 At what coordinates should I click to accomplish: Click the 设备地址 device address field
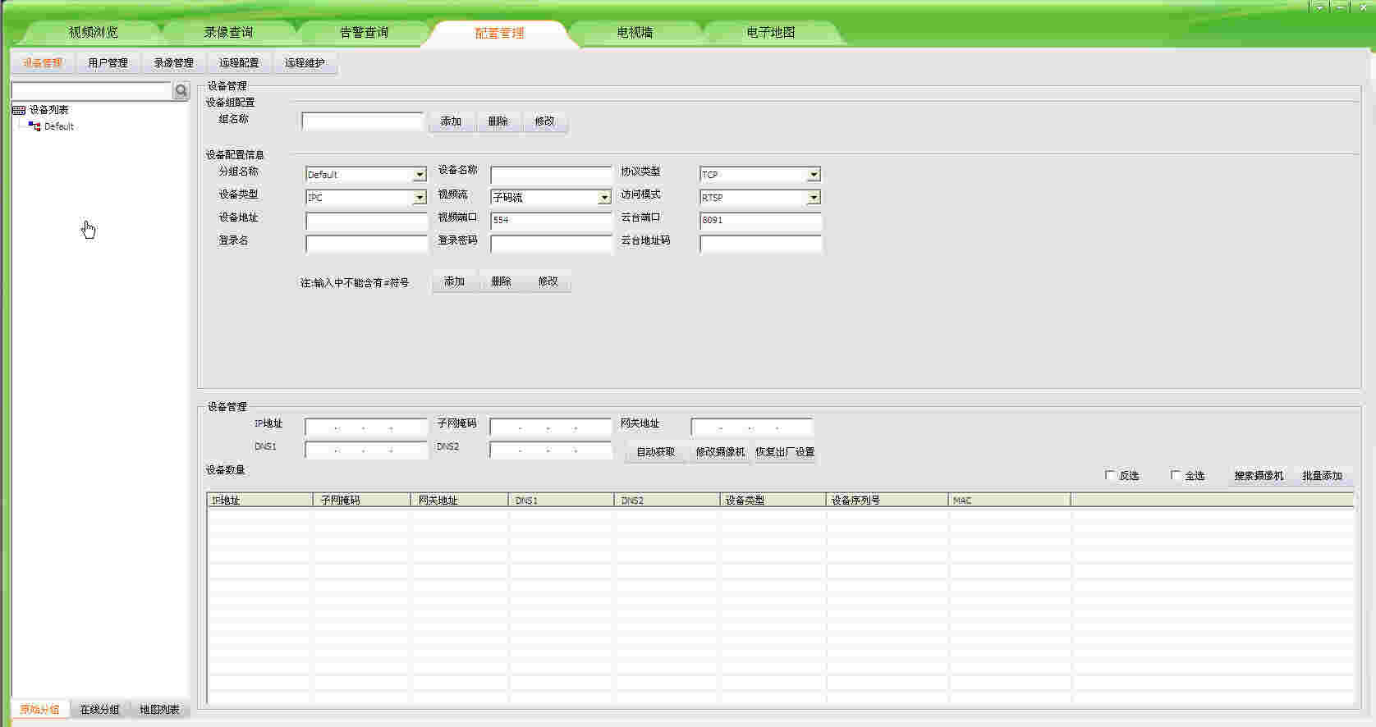click(x=366, y=221)
